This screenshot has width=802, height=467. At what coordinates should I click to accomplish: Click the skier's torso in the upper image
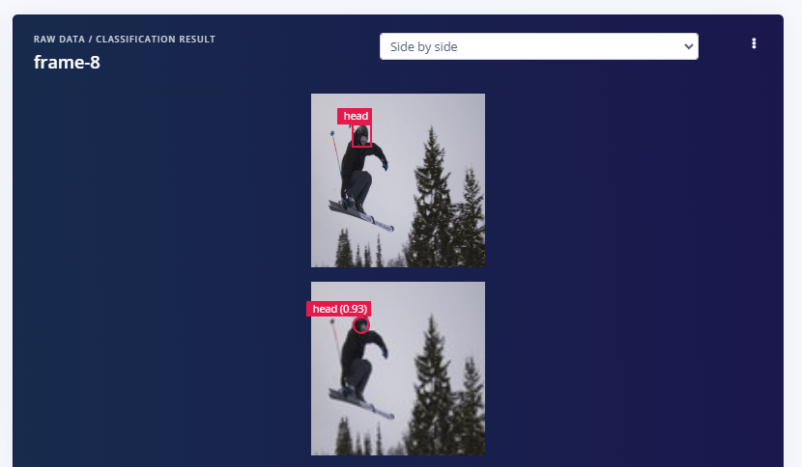tap(358, 159)
